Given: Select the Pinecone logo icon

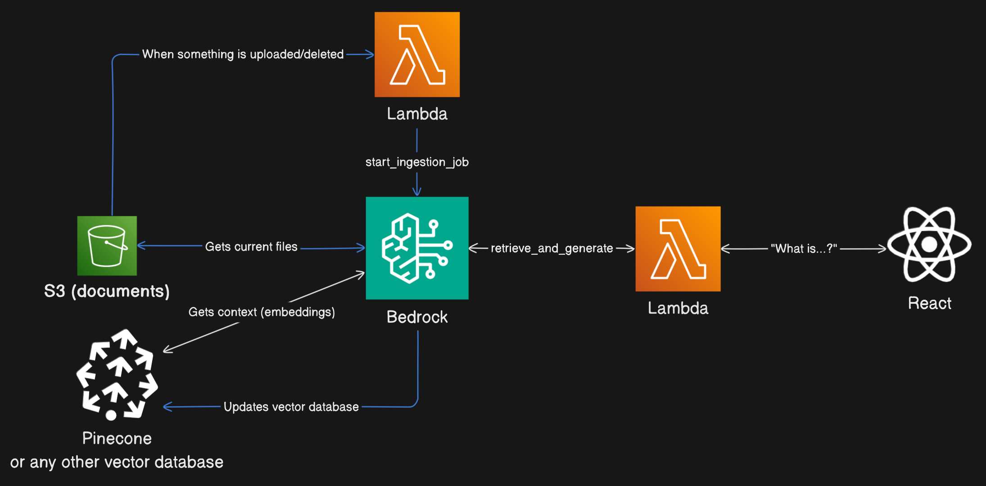Looking at the screenshot, I should click(117, 374).
